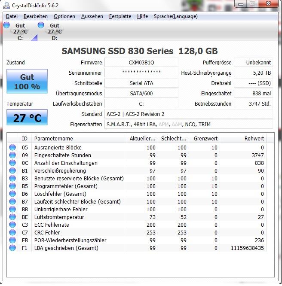282x286 pixels.
Task: Select the ECC Fehlerrate parameter name
Action: (x=52, y=225)
